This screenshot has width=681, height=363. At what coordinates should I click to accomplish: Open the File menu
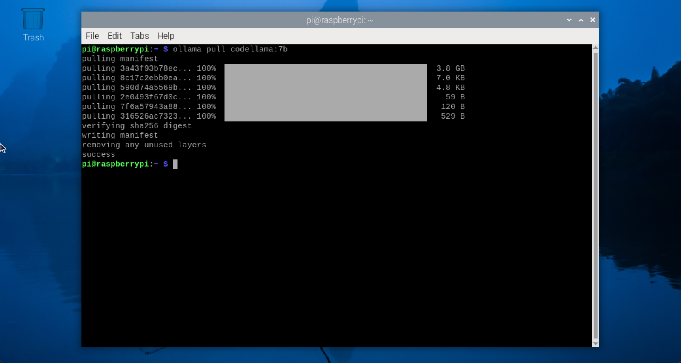tap(92, 36)
